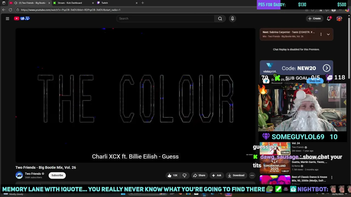
Task: Open the YouTube guide hamburger menu
Action: coord(7,19)
